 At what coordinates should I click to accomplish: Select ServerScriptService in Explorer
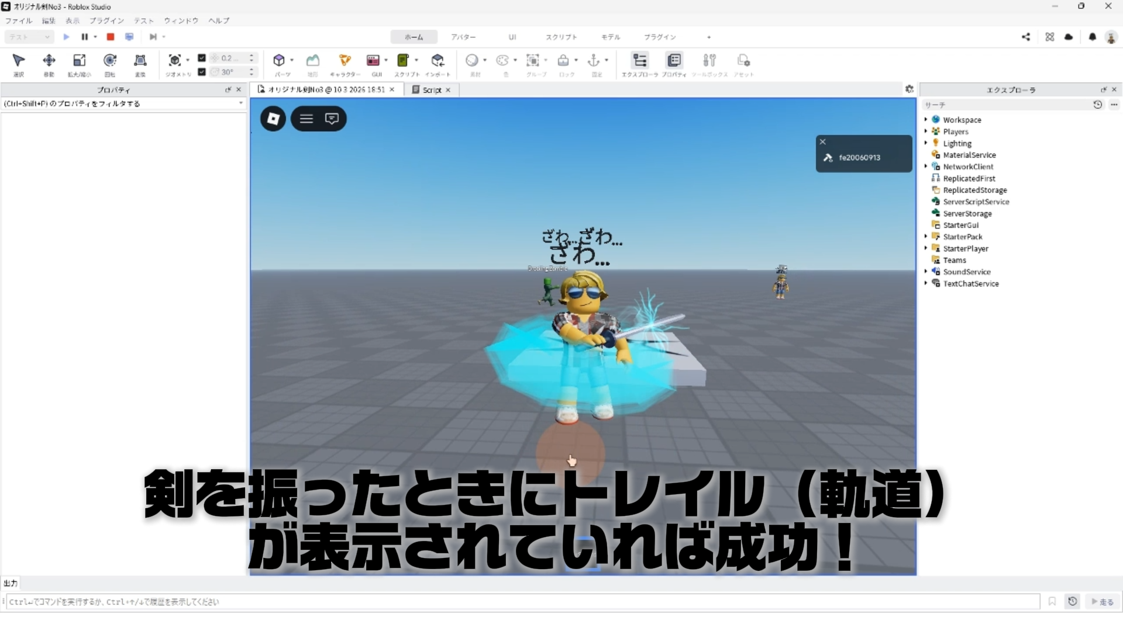[x=976, y=202]
